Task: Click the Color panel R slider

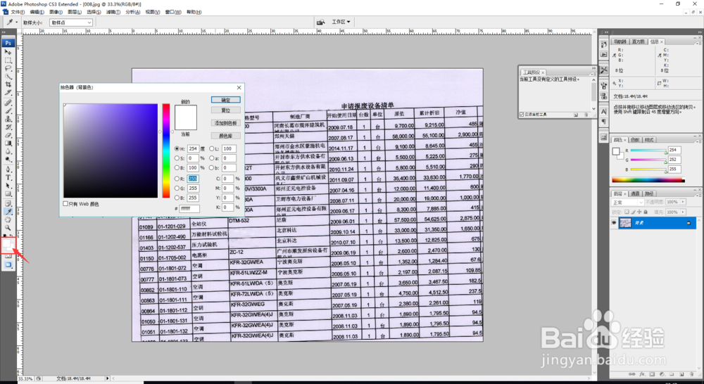Action: [x=648, y=151]
